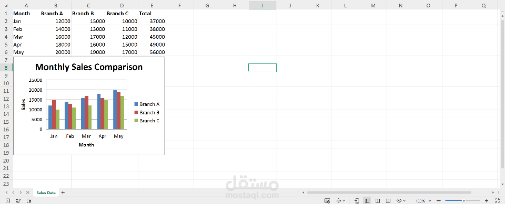
Task: Select the cell containing 56000
Action: tap(151, 52)
